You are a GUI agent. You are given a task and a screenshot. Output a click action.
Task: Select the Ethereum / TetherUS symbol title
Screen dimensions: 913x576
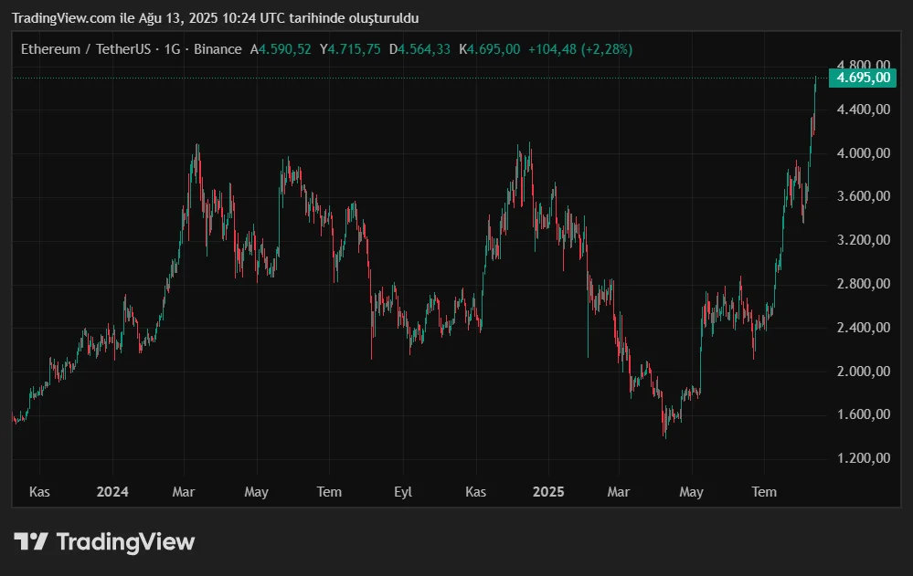pyautogui.click(x=86, y=49)
